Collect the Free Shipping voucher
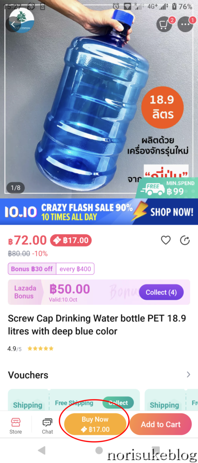The height and width of the screenshot is (463, 198). 118,403
